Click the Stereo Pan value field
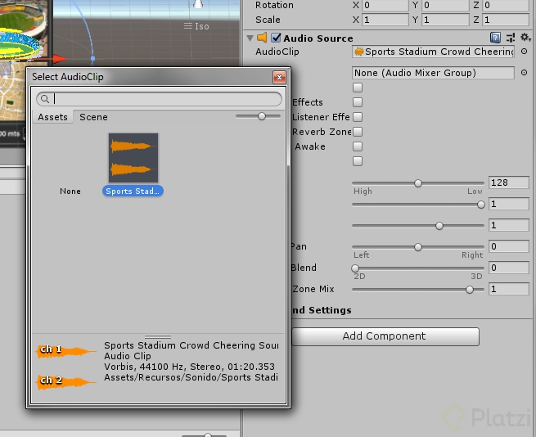This screenshot has height=437, width=536. tap(509, 246)
